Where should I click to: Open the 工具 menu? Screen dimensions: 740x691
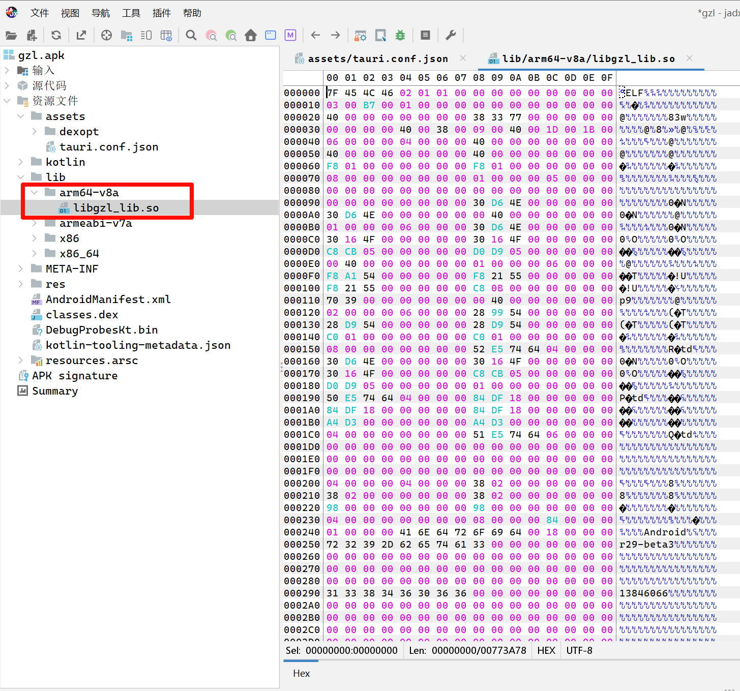[x=131, y=13]
